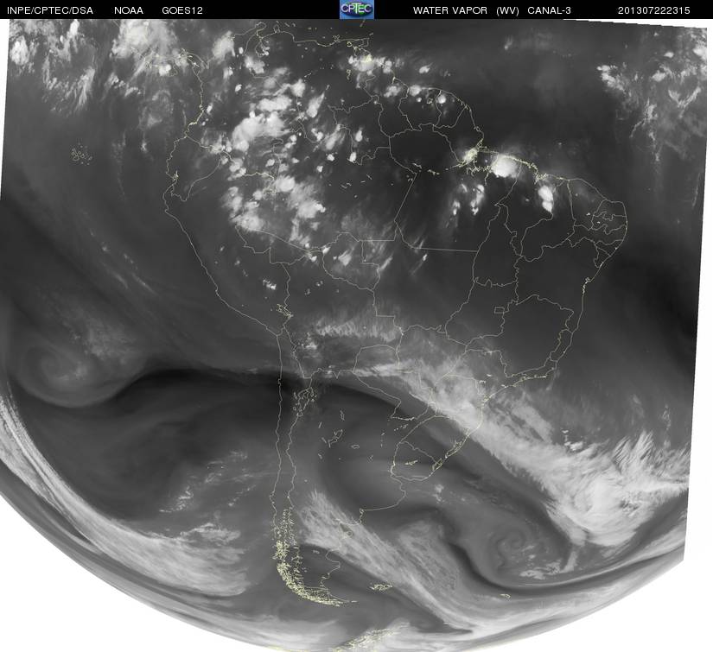Click the CANAL-3 channel label
This screenshot has width=713, height=652.
coord(550,10)
